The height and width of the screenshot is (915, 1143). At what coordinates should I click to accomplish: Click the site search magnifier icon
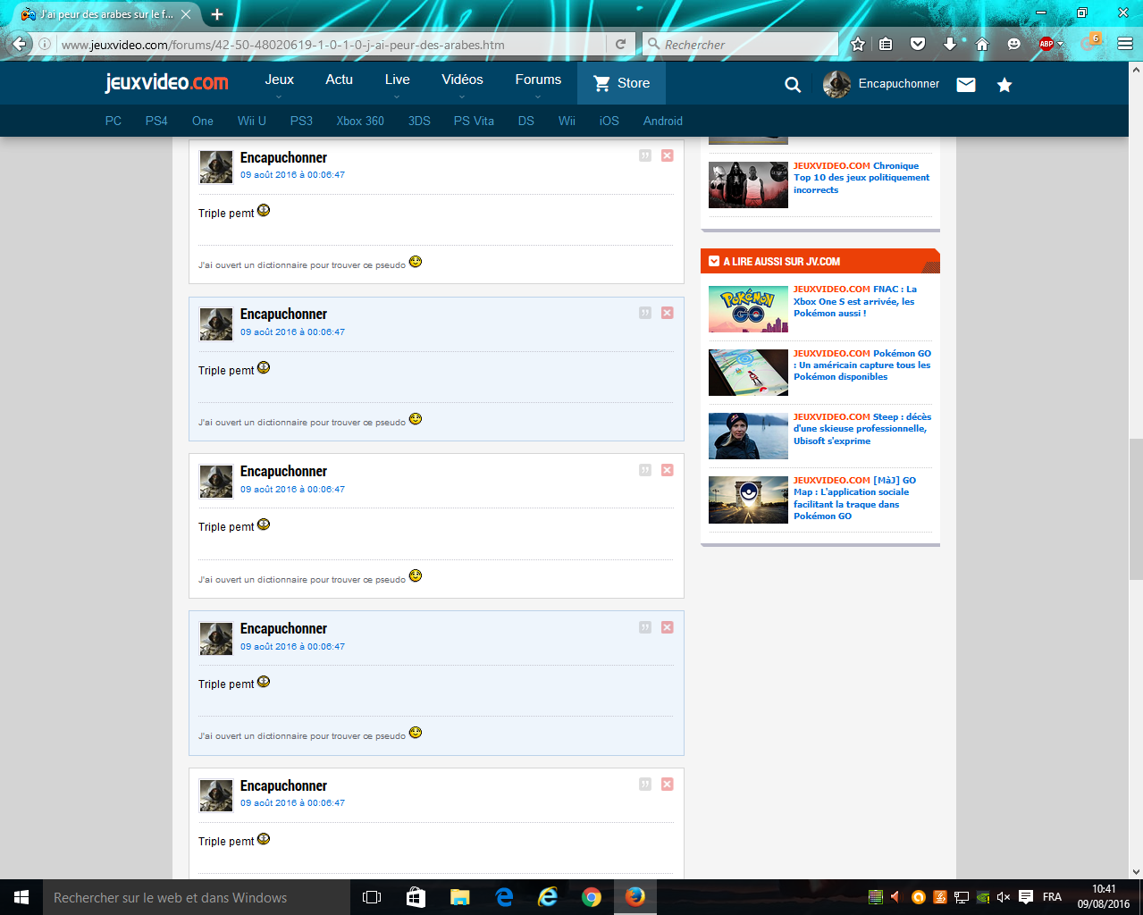793,85
